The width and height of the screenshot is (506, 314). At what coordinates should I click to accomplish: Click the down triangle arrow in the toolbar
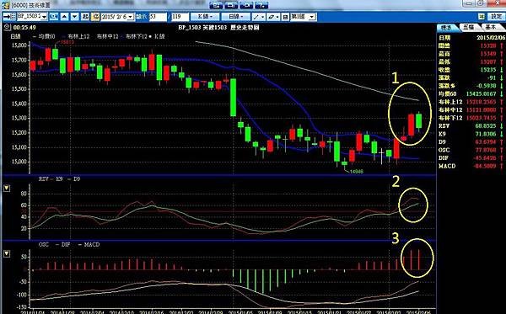pyautogui.click(x=75, y=17)
